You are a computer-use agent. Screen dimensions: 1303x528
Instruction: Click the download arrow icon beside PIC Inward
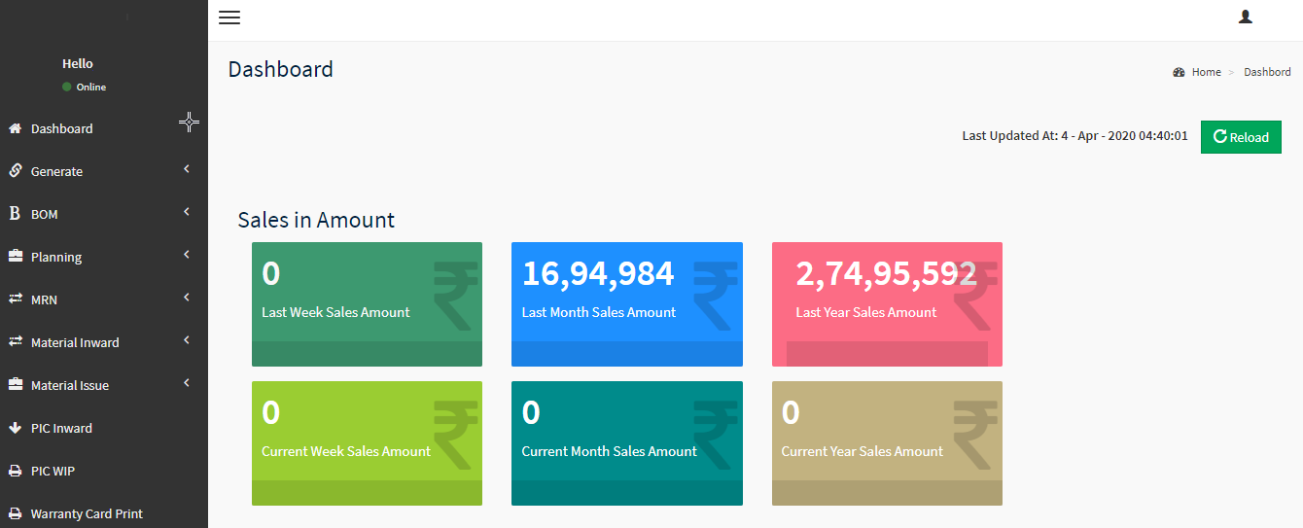[x=15, y=428]
